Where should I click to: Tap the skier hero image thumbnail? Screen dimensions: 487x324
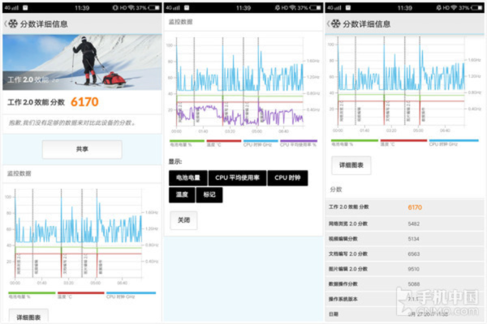point(82,62)
